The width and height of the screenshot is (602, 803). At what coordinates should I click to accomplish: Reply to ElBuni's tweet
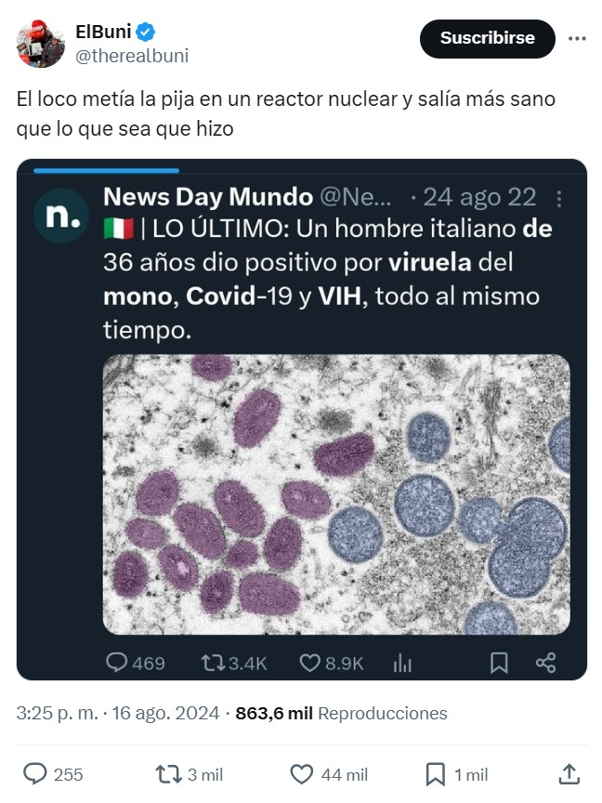35,773
